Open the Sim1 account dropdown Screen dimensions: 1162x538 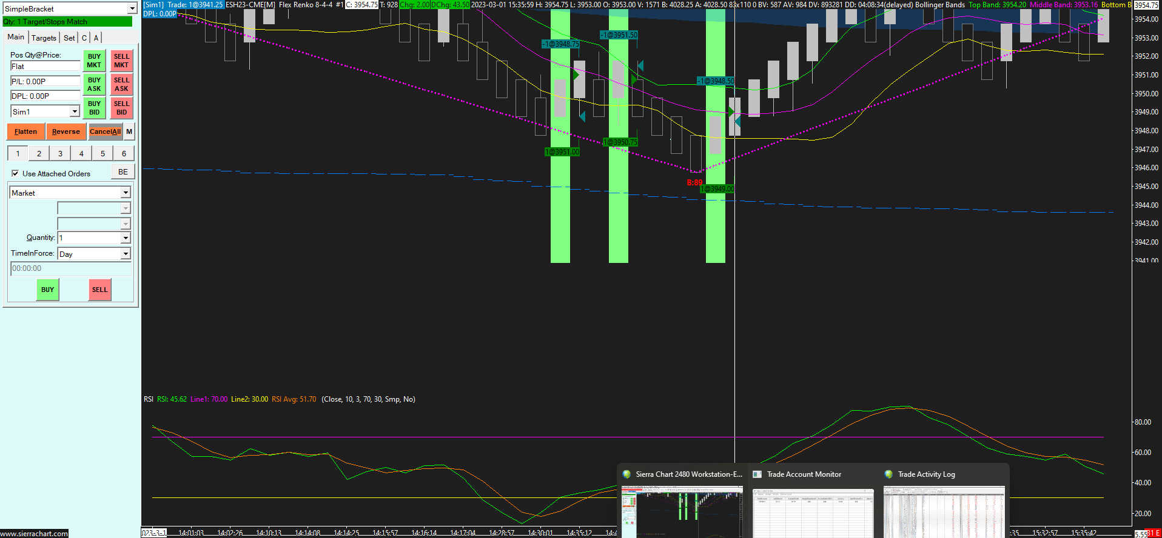point(75,111)
